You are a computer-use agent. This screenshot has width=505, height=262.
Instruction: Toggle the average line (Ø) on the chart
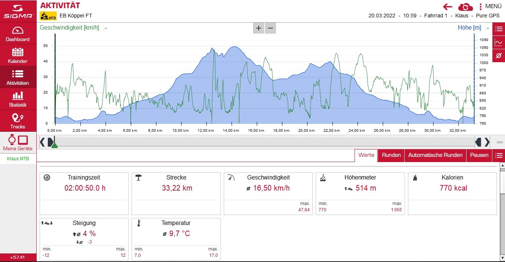tap(498, 56)
